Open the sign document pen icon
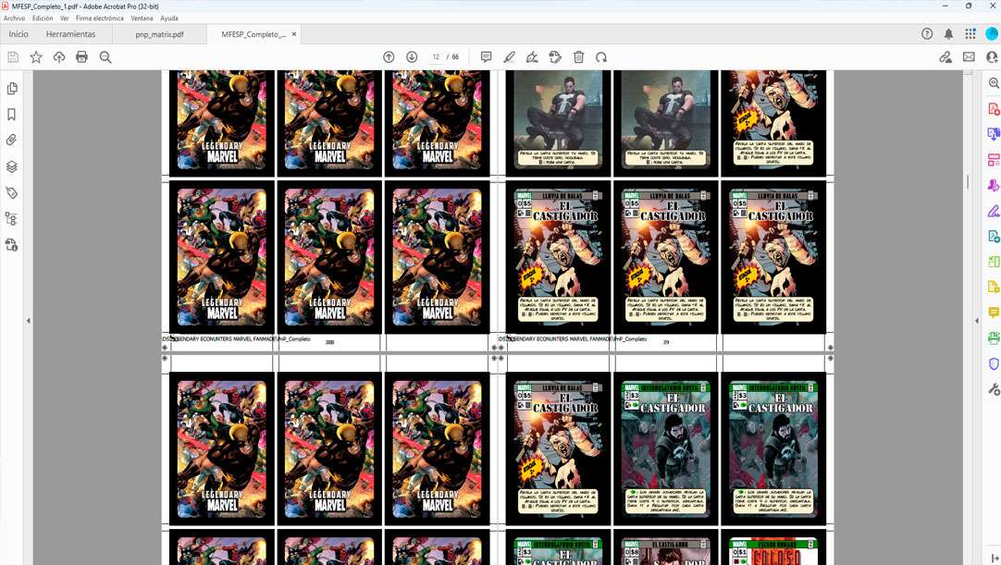This screenshot has width=1001, height=565. 532,57
